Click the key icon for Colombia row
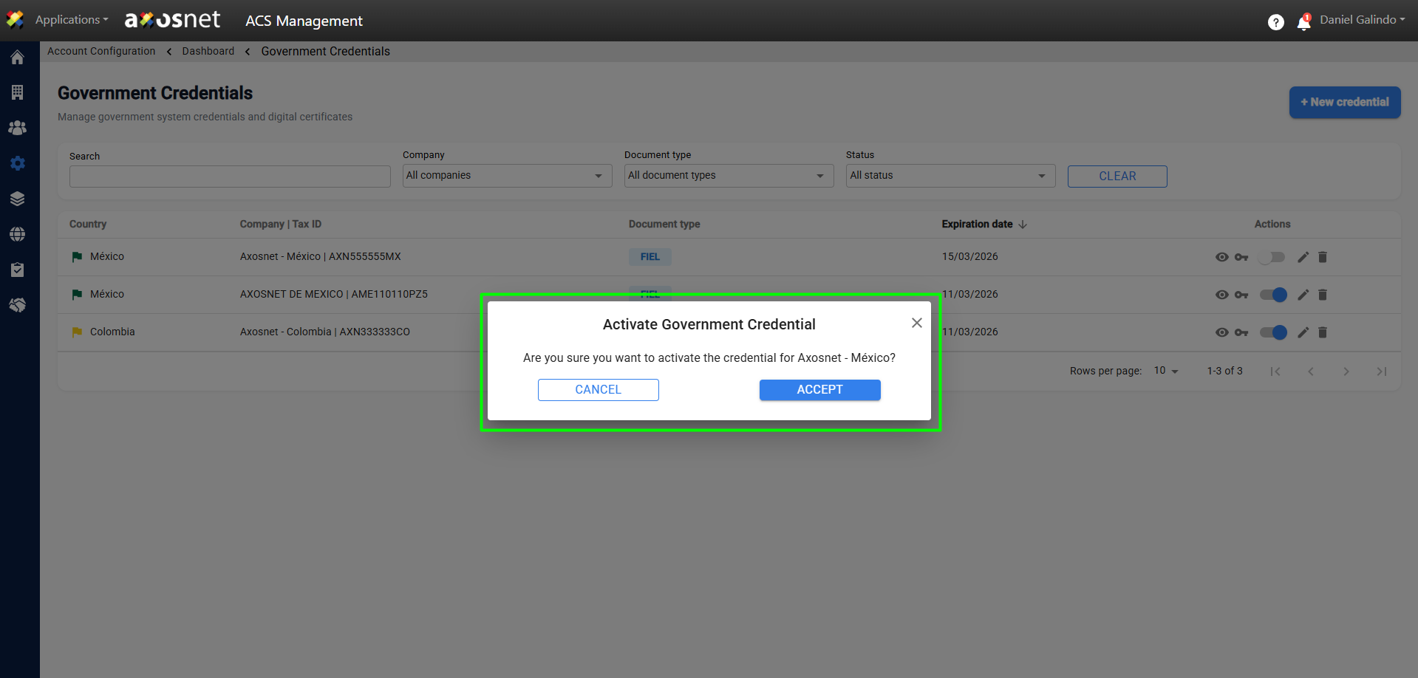The image size is (1418, 678). [1241, 332]
